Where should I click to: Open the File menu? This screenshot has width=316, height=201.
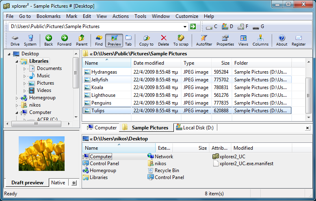(x=10, y=16)
